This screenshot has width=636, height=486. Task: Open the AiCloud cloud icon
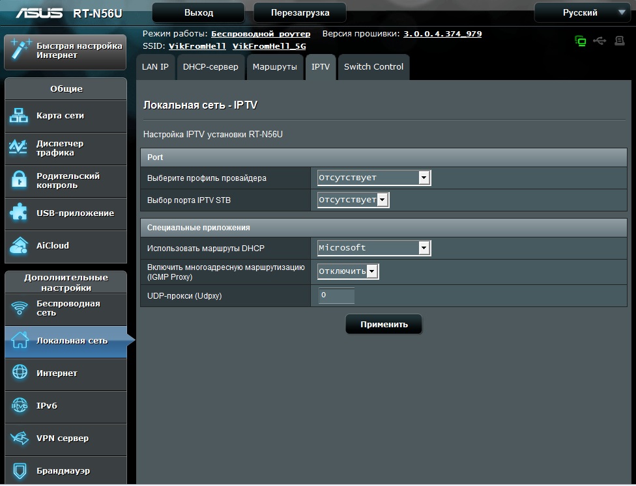[19, 246]
